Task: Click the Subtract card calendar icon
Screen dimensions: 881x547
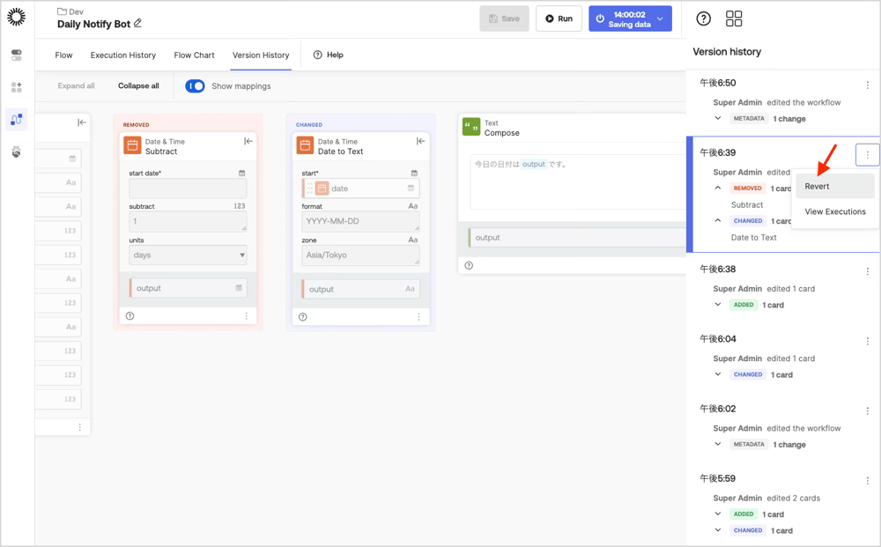Action: (133, 145)
